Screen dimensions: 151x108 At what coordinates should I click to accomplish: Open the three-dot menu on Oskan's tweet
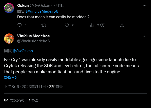[x=144, y=6]
